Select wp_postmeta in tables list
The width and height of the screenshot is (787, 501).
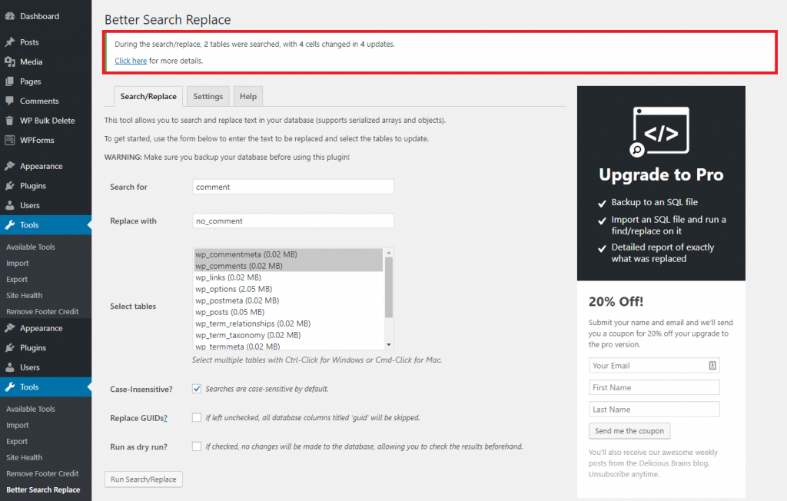[x=289, y=300]
